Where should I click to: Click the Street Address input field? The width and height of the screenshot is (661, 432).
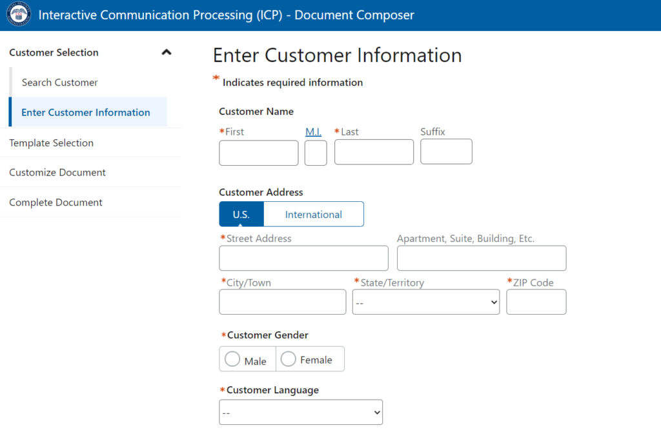pos(303,258)
